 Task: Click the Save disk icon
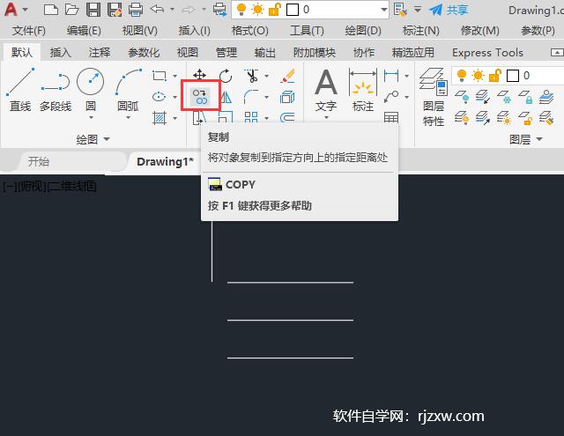click(x=93, y=10)
